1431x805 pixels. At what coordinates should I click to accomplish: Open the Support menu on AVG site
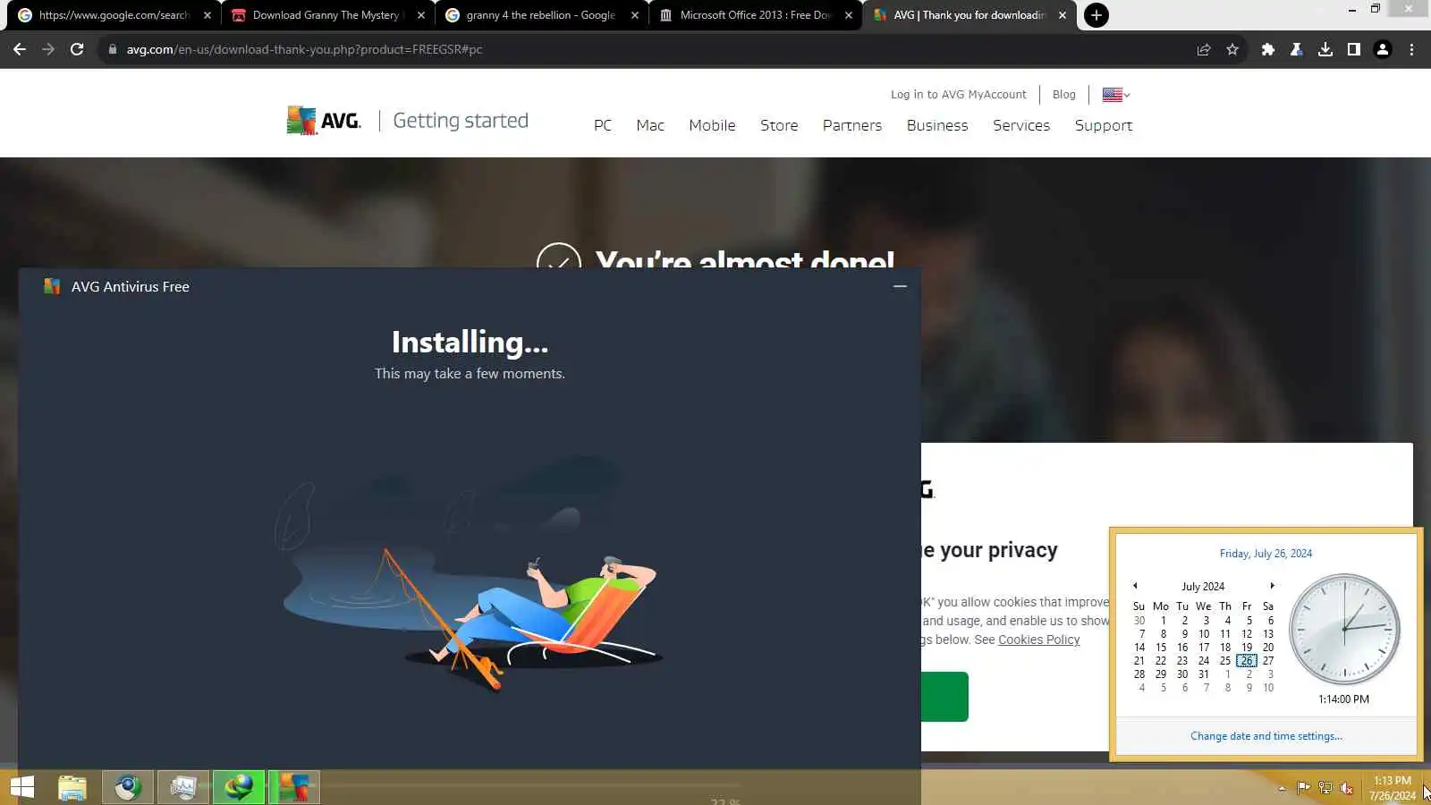[x=1104, y=126]
